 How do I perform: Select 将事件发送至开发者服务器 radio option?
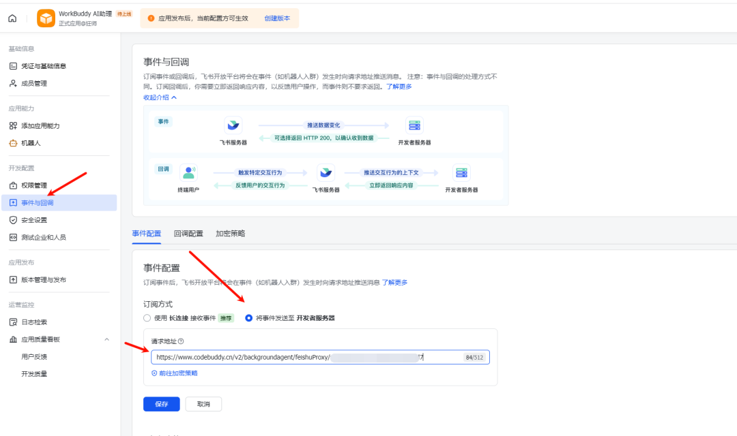click(x=248, y=317)
